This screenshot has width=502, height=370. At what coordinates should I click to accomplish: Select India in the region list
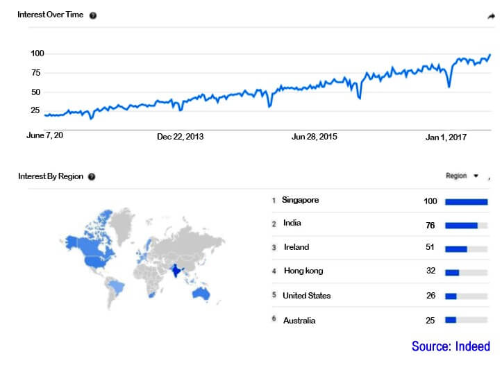pos(292,224)
